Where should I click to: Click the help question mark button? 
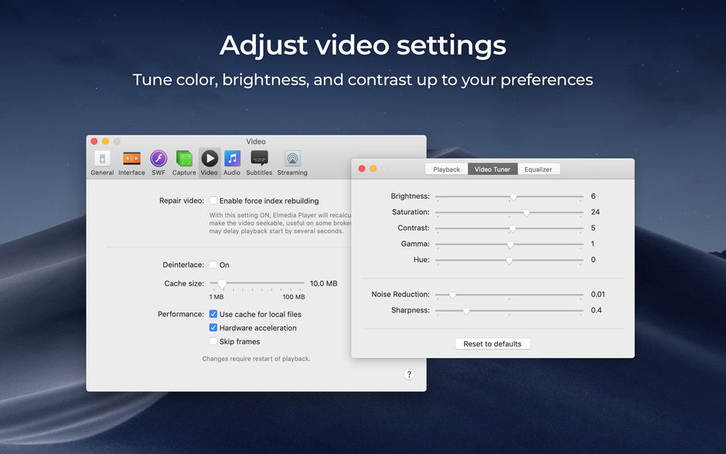pyautogui.click(x=409, y=374)
